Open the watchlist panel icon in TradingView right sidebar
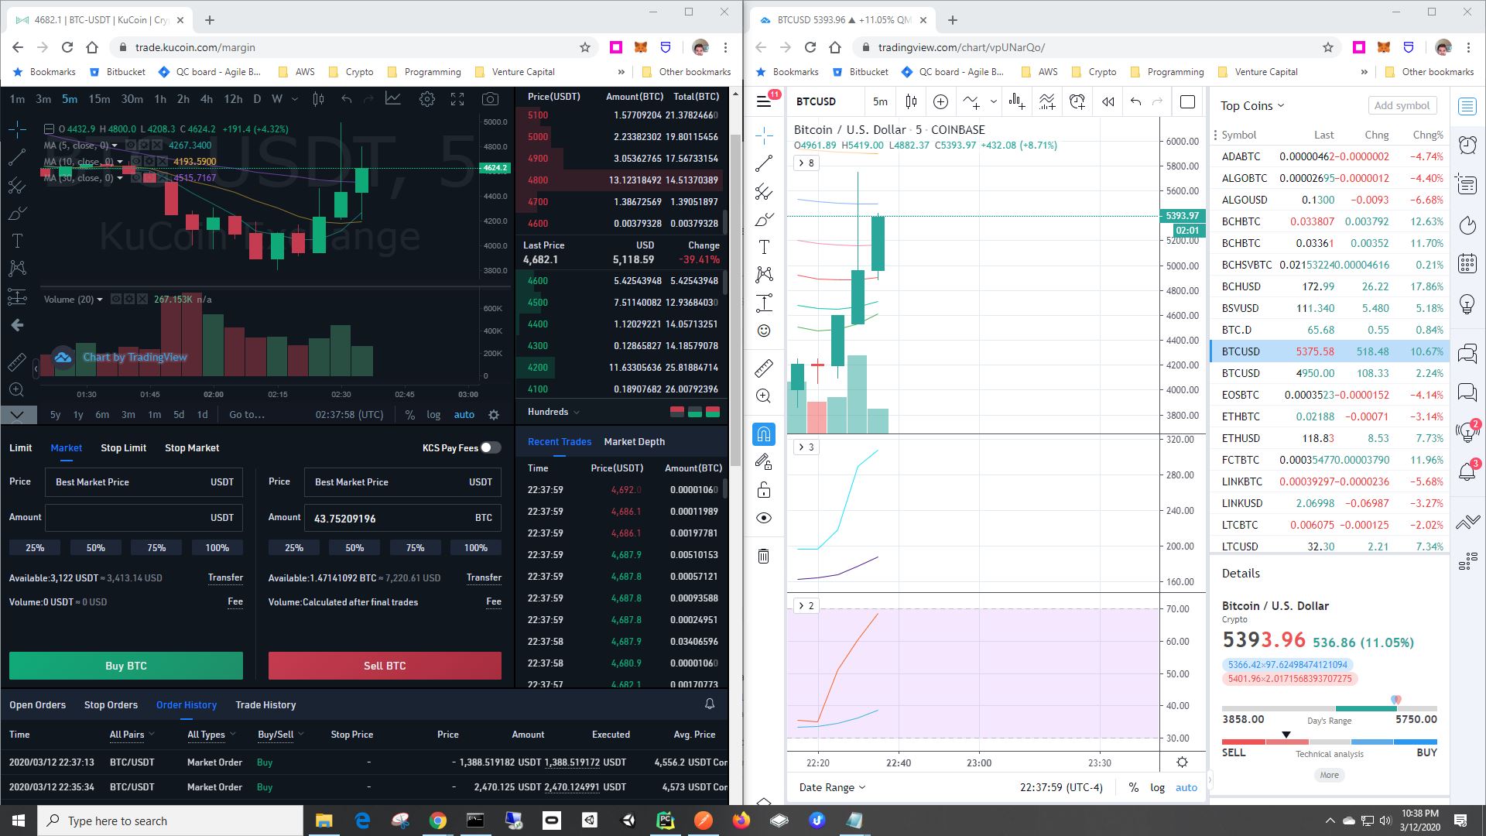Image resolution: width=1486 pixels, height=836 pixels. [1467, 107]
